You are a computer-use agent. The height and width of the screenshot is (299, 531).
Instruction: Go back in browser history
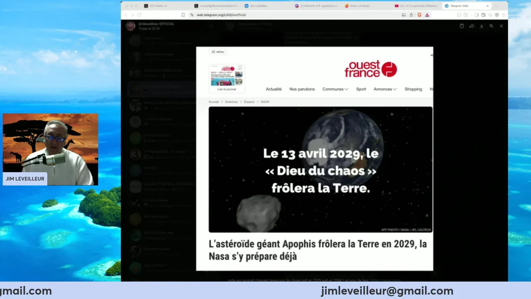[x=126, y=15]
